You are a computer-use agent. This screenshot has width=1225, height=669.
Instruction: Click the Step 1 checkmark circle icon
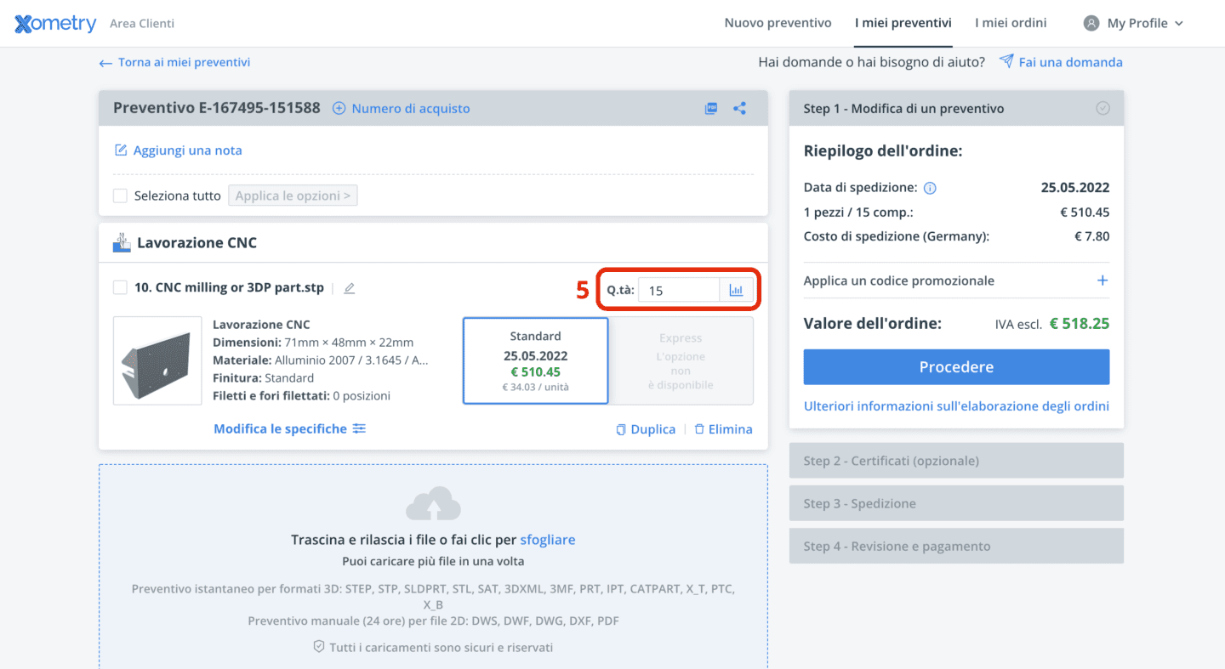point(1102,108)
